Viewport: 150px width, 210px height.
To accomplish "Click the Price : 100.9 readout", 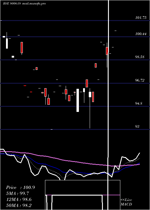I will point(20,187).
